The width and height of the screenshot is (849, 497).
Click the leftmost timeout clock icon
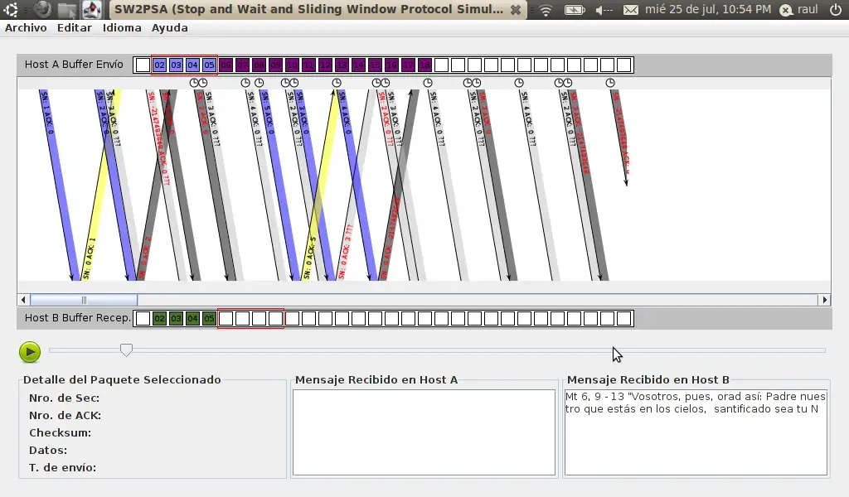[x=194, y=83]
